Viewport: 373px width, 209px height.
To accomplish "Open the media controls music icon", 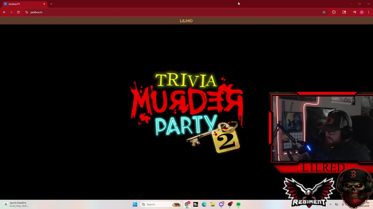I will tap(355, 12).
